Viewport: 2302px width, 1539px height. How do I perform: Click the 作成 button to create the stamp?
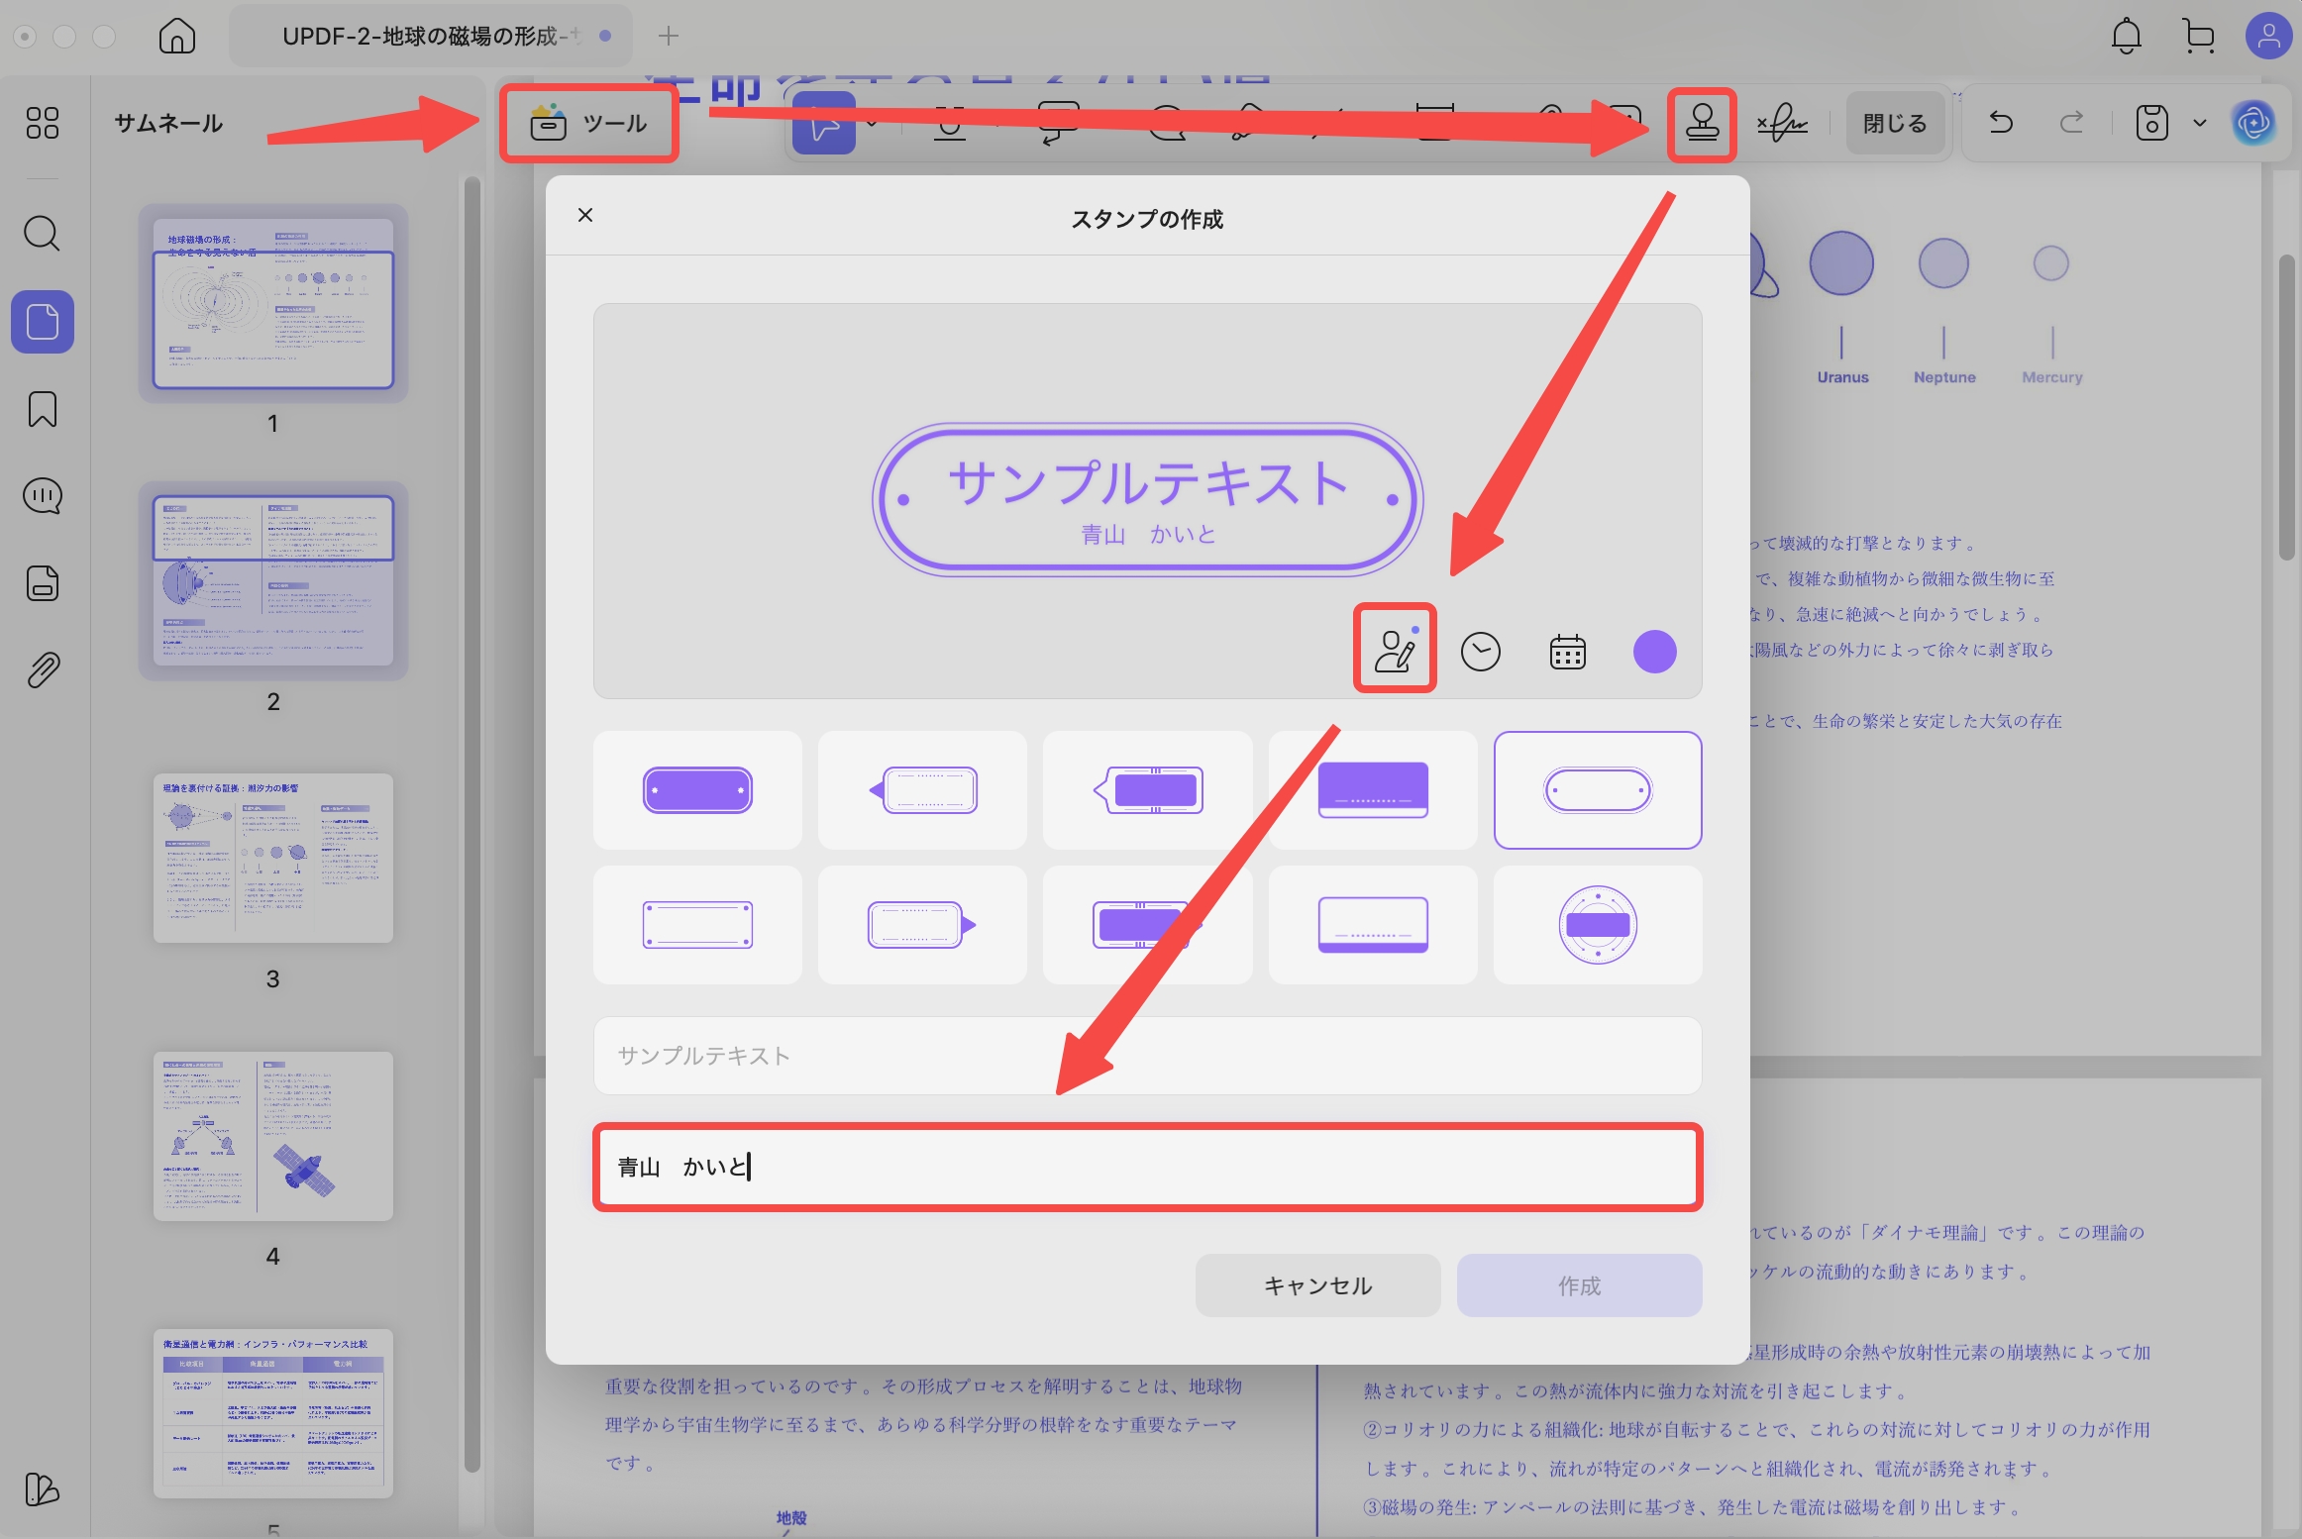1579,1284
